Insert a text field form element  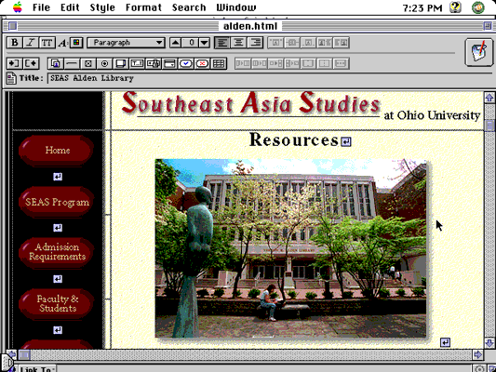tap(138, 63)
